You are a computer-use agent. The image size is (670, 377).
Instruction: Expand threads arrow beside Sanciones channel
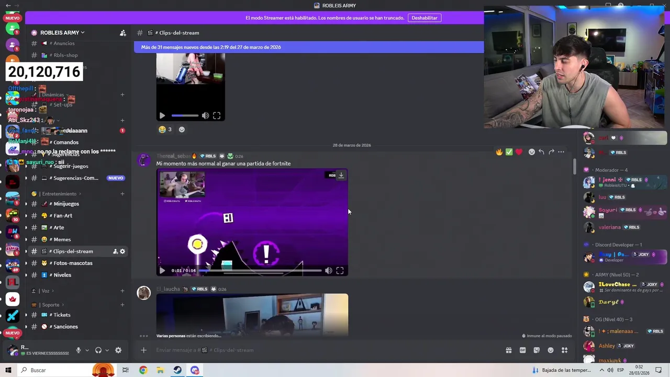(x=26, y=327)
